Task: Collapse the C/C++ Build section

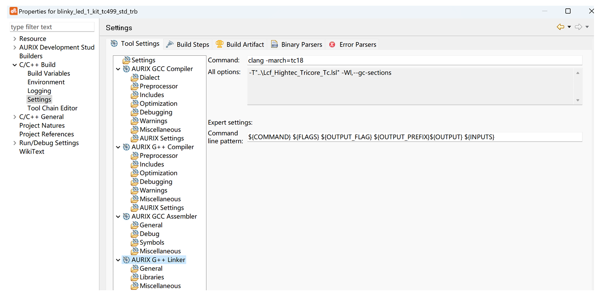Action: tap(14, 65)
